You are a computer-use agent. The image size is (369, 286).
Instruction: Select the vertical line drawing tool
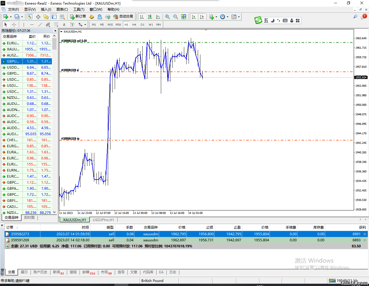click(x=24, y=25)
